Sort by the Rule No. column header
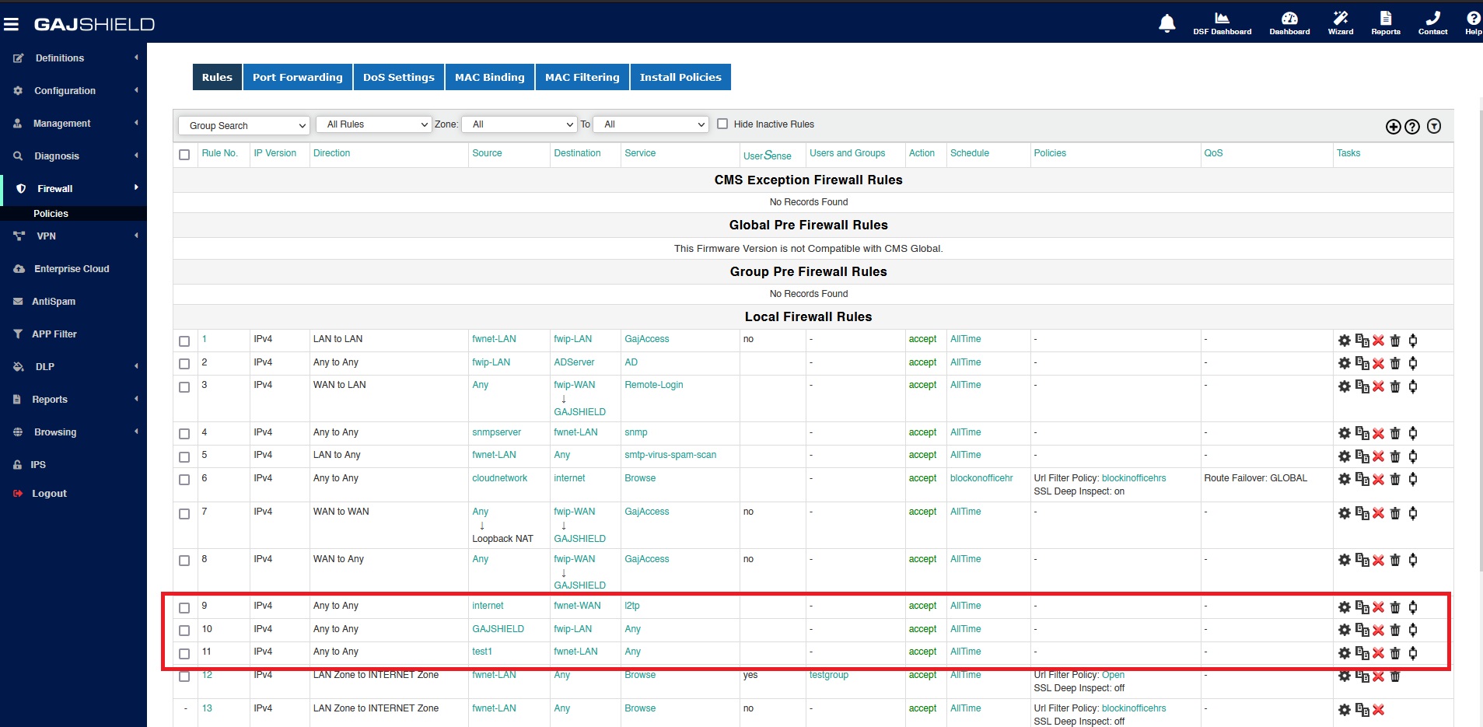1483x727 pixels. 219,153
